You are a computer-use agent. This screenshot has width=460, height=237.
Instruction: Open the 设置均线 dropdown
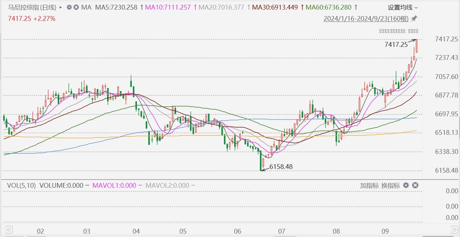[x=403, y=8]
